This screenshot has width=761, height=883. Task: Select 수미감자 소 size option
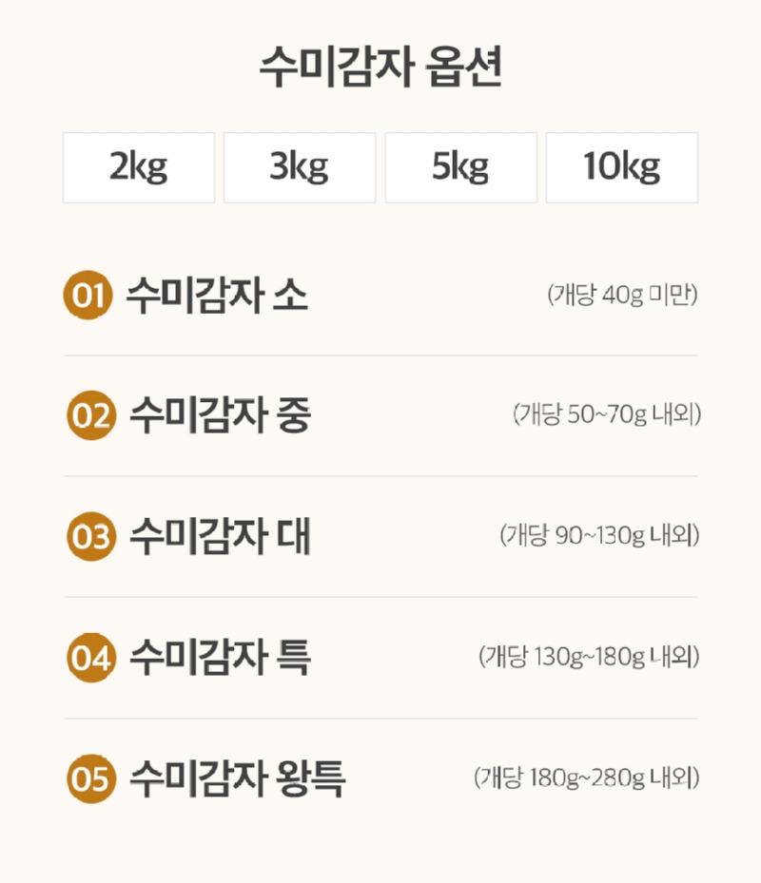pyautogui.click(x=217, y=296)
